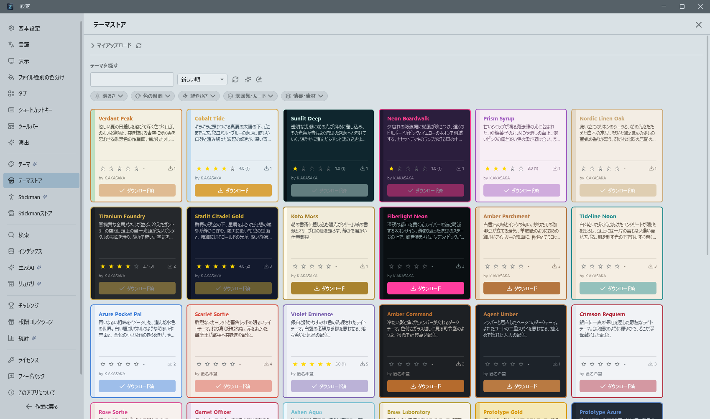This screenshot has width=710, height=419.
Task: Click the 統計 bar chart icon
Action: tap(11, 338)
